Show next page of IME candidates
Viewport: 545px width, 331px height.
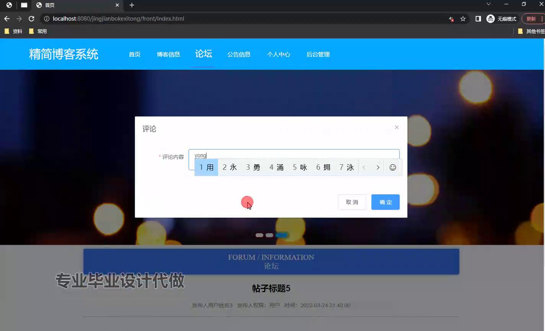pos(378,167)
